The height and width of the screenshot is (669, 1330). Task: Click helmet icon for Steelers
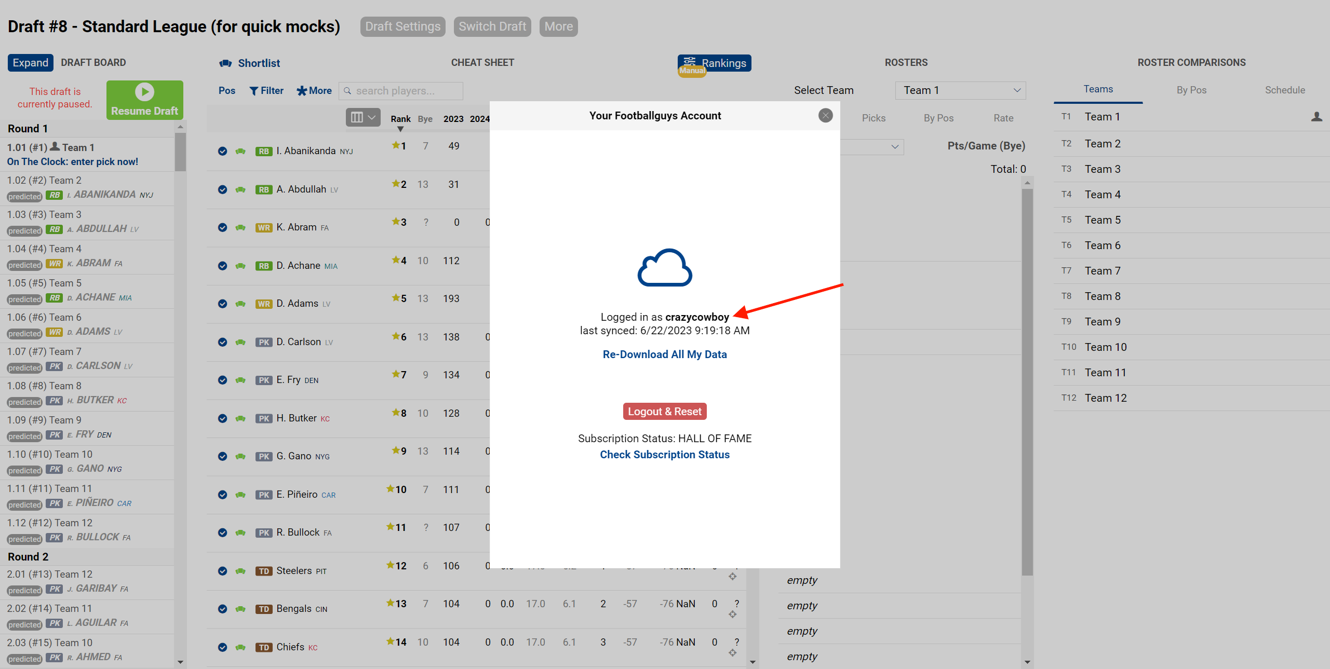point(240,571)
